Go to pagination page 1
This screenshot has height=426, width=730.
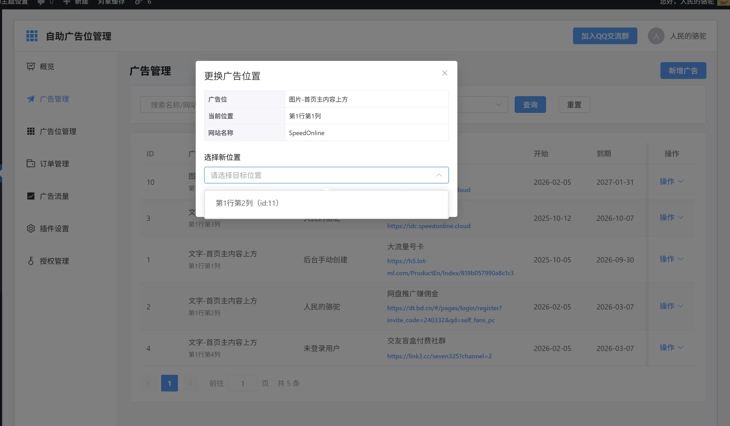[170, 383]
